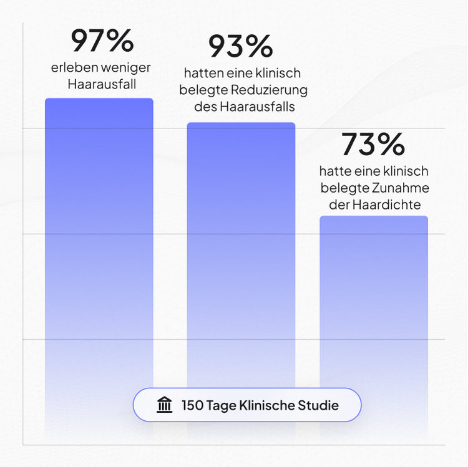
Task: Click the bank building icon in badge
Action: point(165,405)
